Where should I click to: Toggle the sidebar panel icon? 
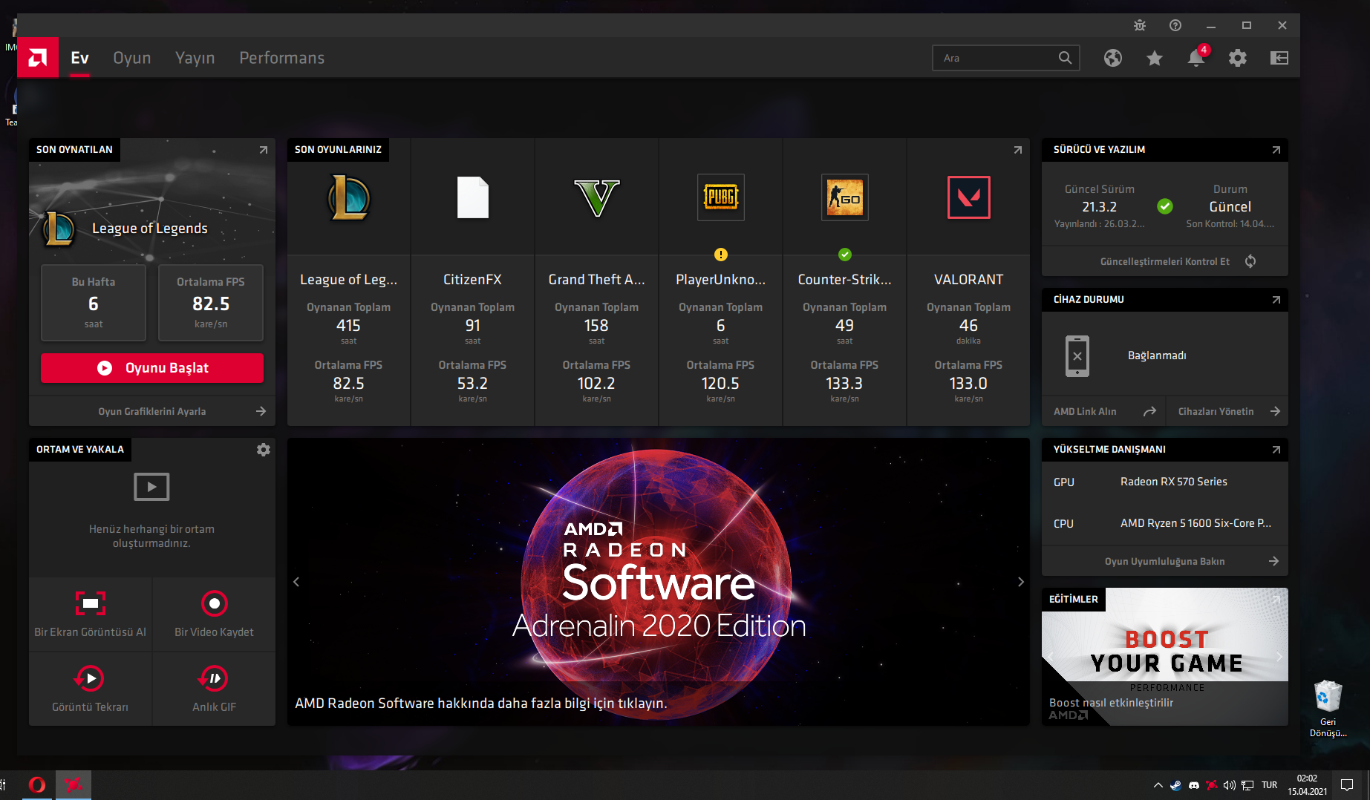(1279, 58)
